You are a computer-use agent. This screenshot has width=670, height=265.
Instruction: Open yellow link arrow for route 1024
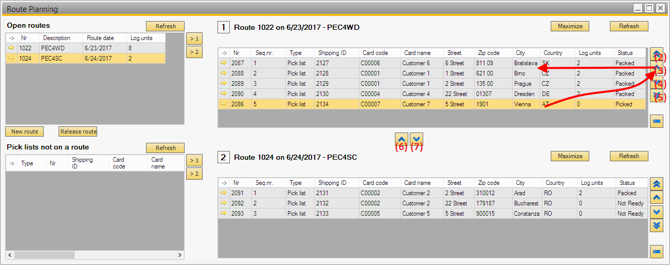point(11,59)
